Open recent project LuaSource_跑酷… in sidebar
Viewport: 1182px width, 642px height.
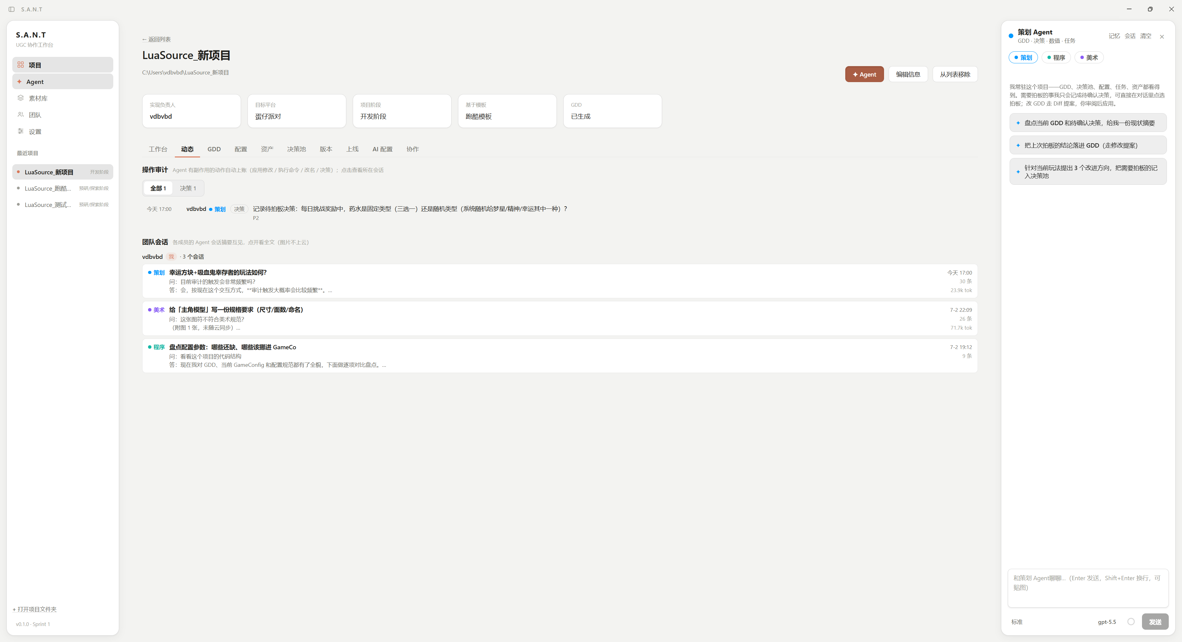(62, 188)
